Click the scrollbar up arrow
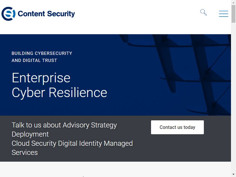Image resolution: width=236 pixels, height=177 pixels. pyautogui.click(x=233, y=2)
